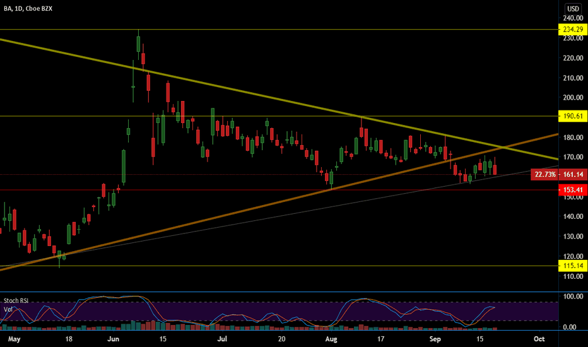The height and width of the screenshot is (347, 588).
Task: Click the Jun date axis label
Action: (x=114, y=339)
